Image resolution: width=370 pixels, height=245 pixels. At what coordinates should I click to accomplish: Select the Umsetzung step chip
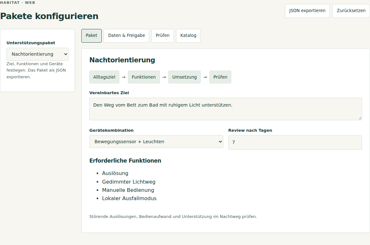(x=185, y=77)
